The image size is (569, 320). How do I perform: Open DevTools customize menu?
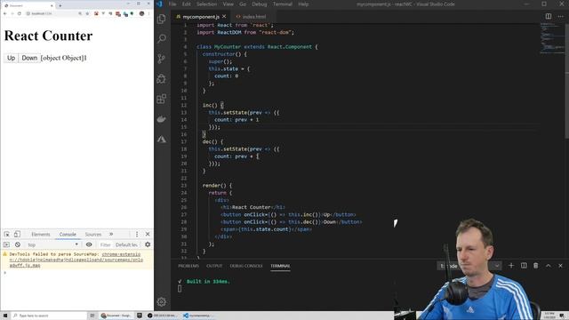[x=137, y=234]
